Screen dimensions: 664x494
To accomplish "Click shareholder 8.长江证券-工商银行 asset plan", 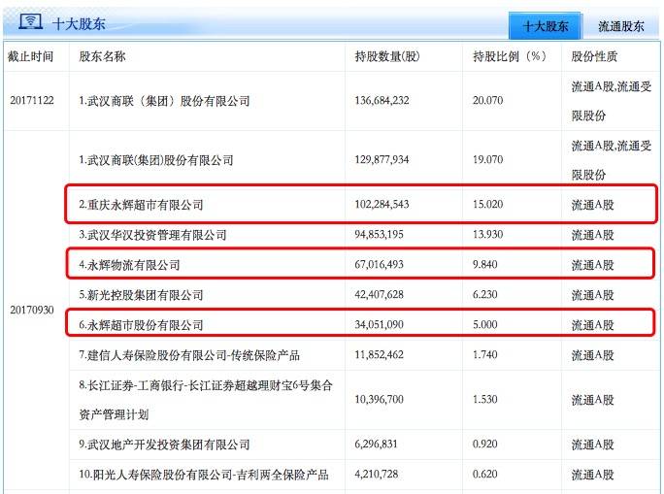I will click(x=206, y=400).
